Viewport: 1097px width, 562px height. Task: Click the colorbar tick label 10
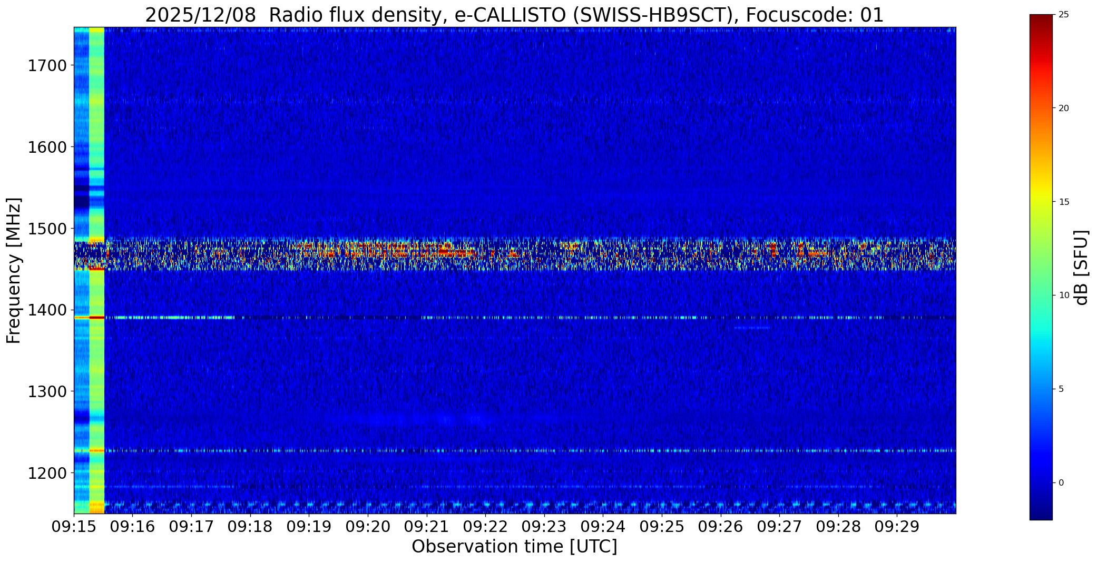point(1064,295)
